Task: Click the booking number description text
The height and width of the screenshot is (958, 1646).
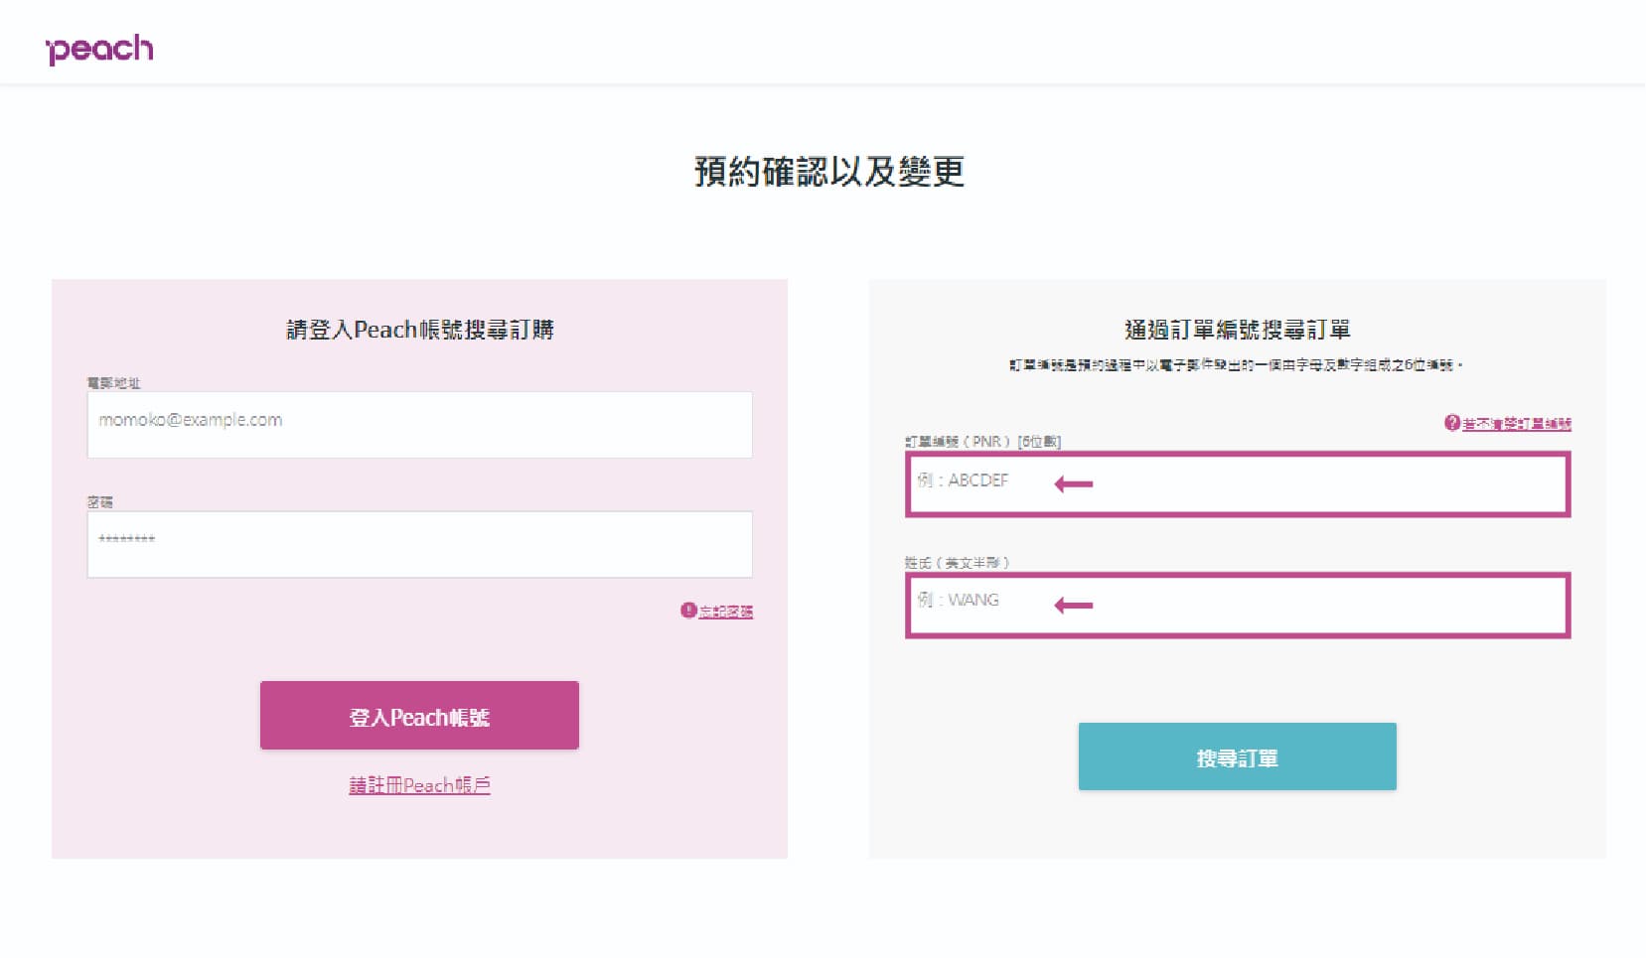Action: pos(1236,365)
